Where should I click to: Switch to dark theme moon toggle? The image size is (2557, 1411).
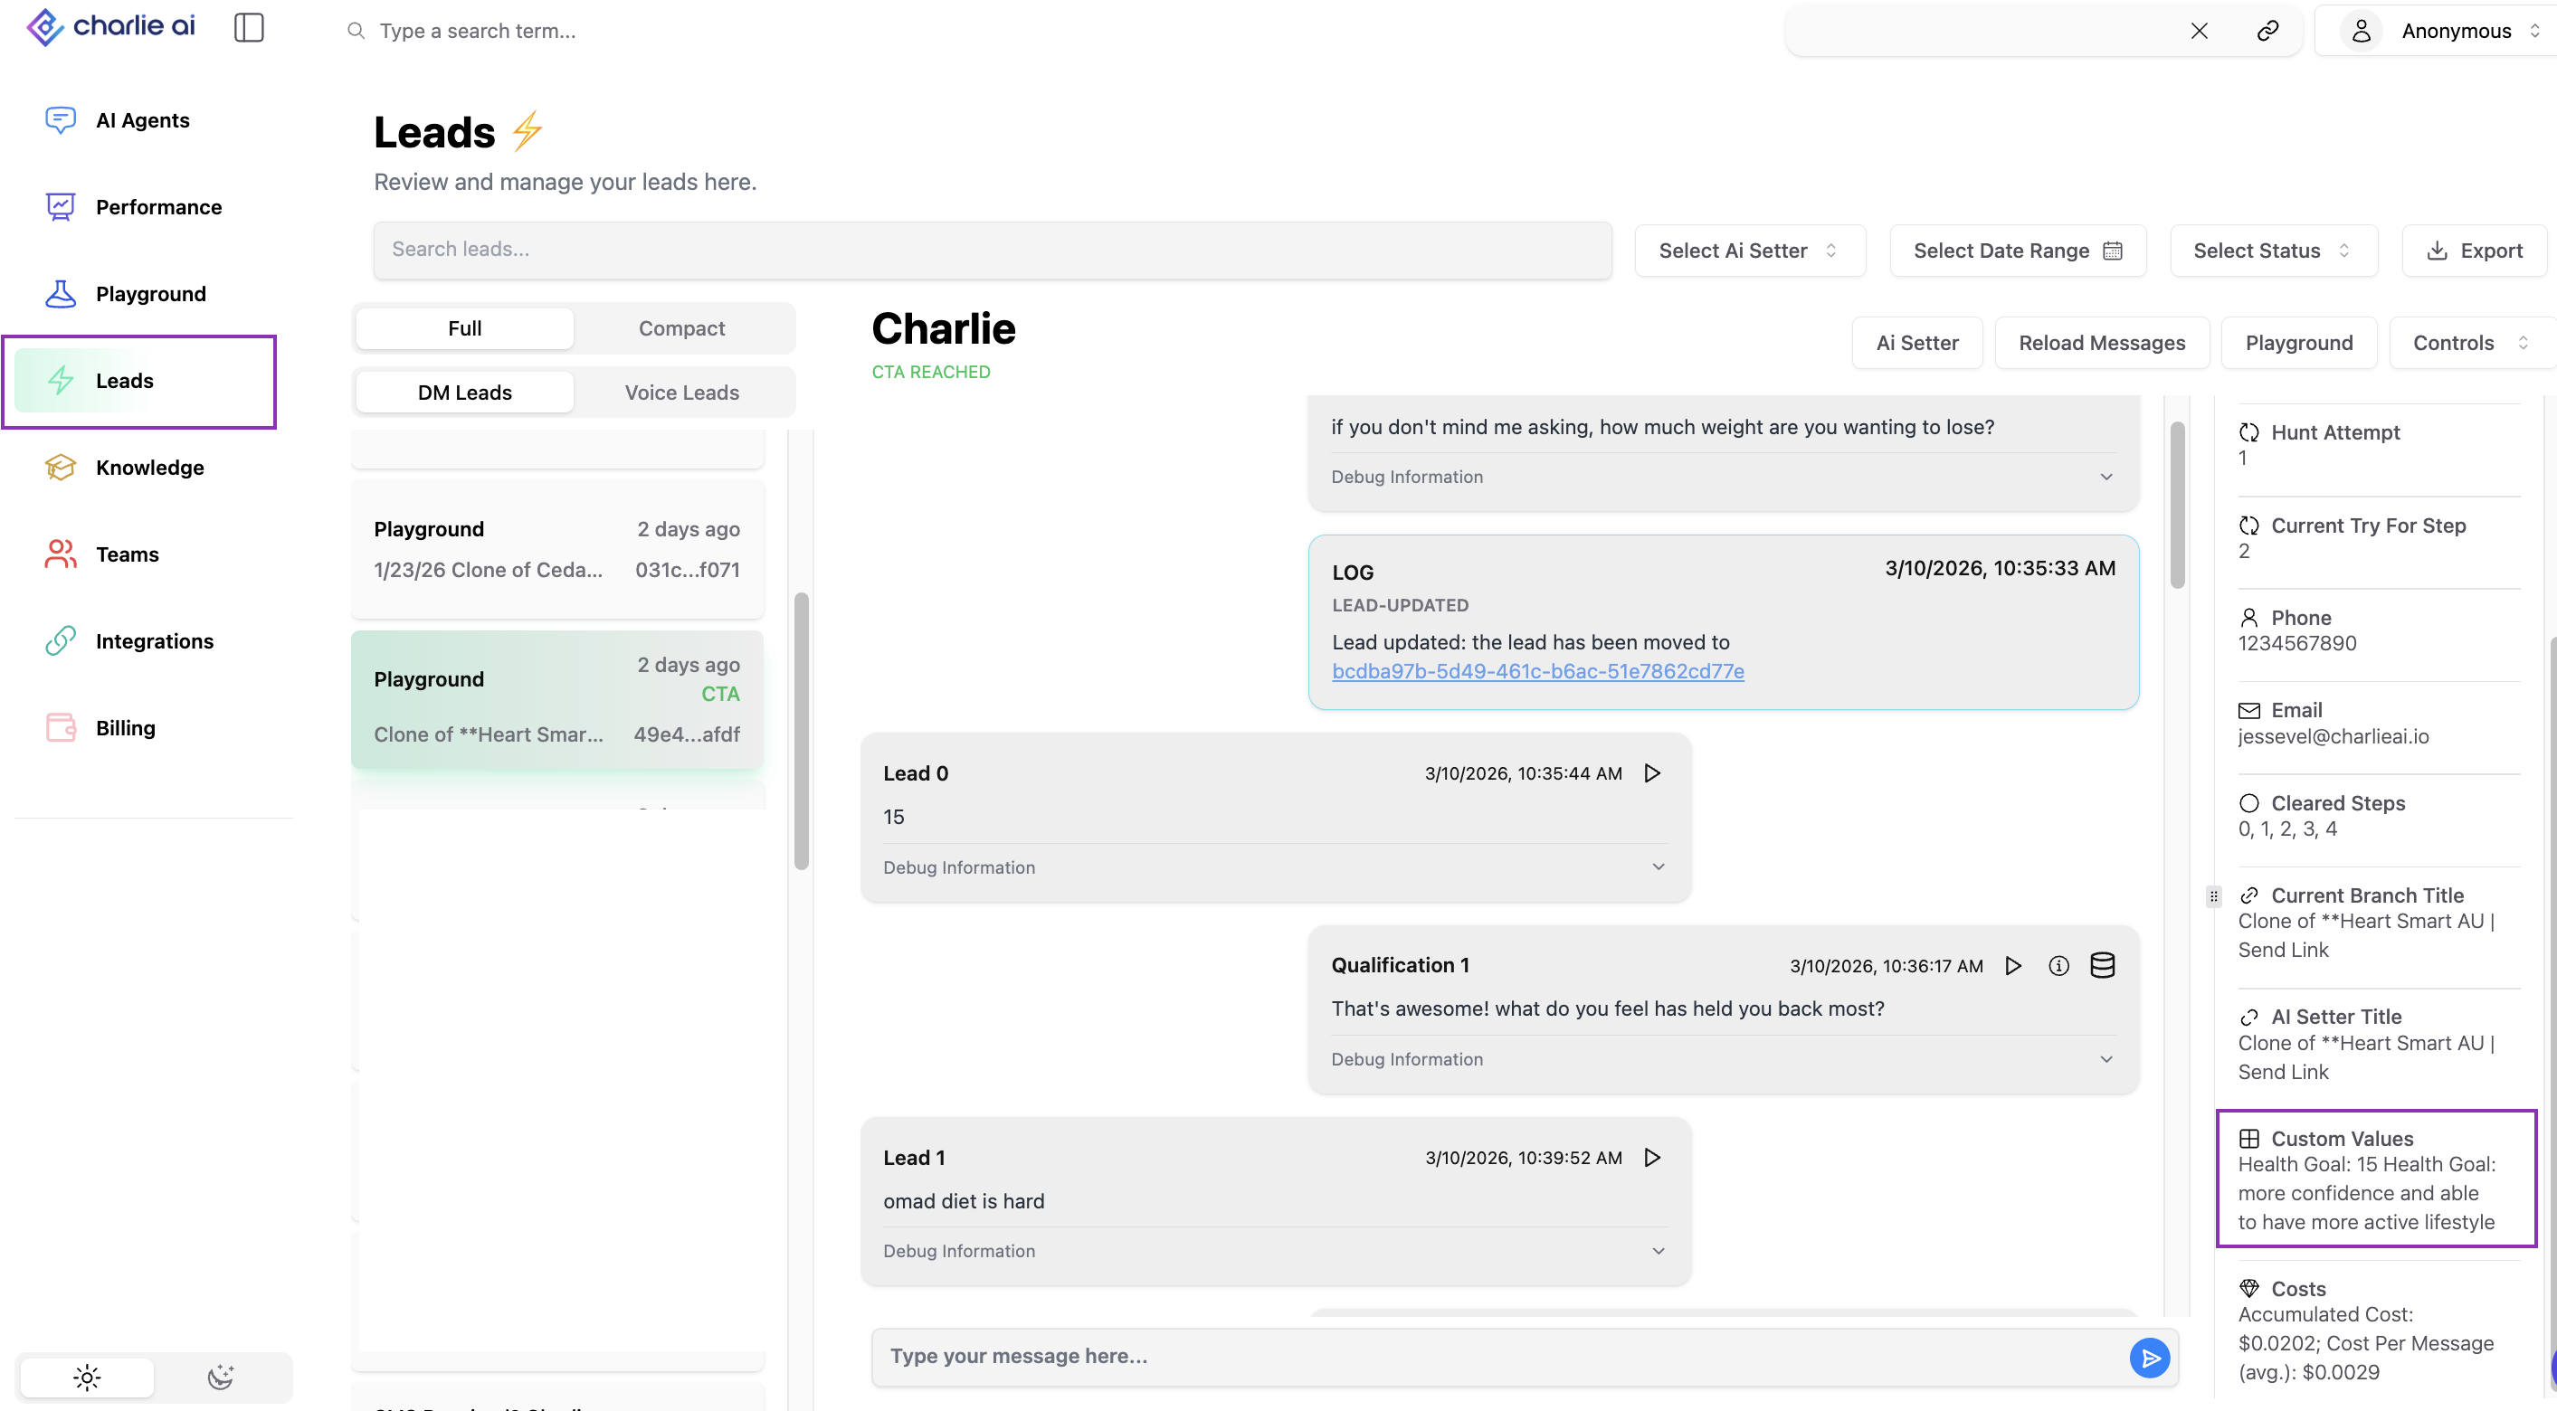coord(221,1378)
